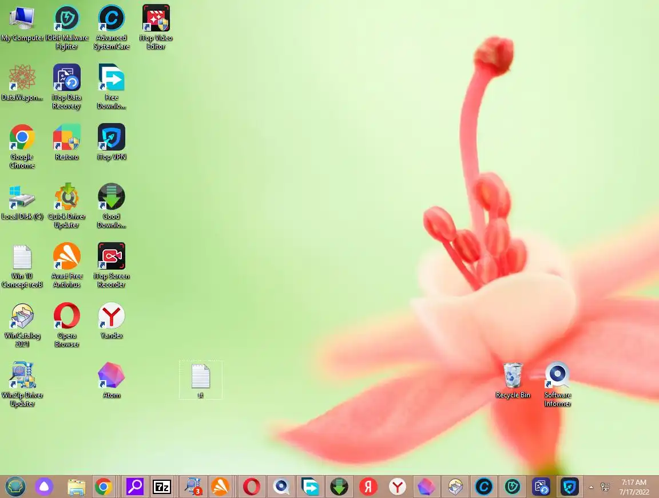Open Advanced SystemCare desktop shortcut

[112, 27]
